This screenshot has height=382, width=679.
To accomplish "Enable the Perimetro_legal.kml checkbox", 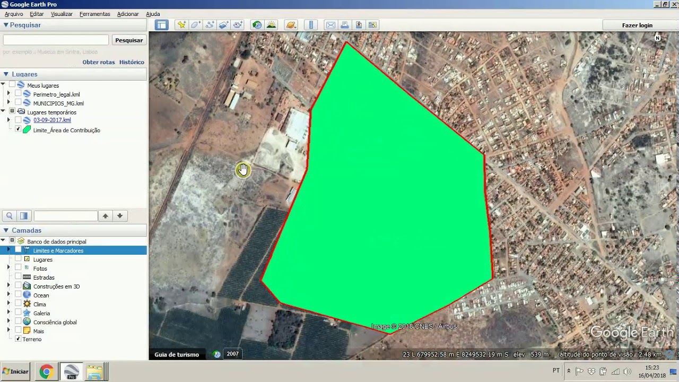I will tap(19, 94).
